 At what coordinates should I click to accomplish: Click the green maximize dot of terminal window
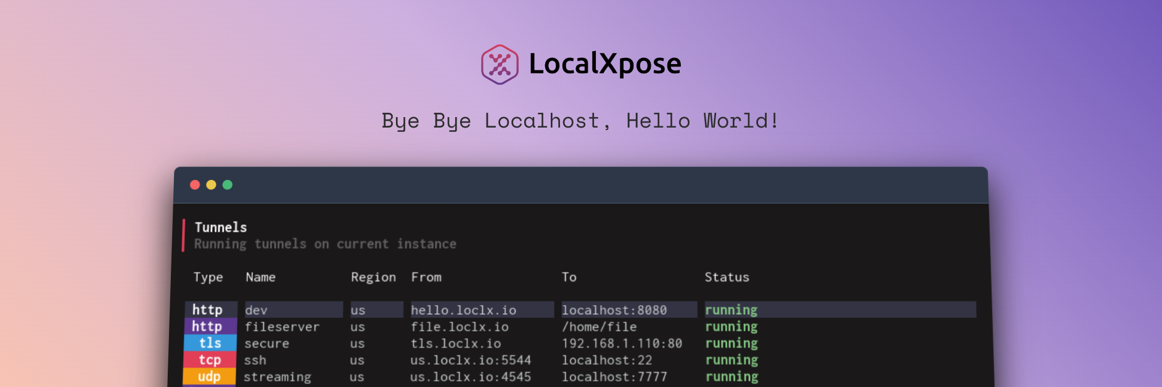click(x=228, y=185)
